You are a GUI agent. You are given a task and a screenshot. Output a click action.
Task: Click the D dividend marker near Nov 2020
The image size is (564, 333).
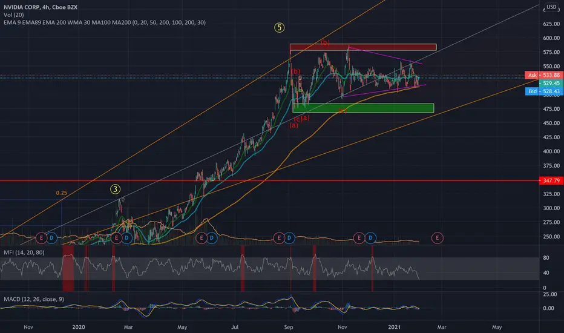370,237
